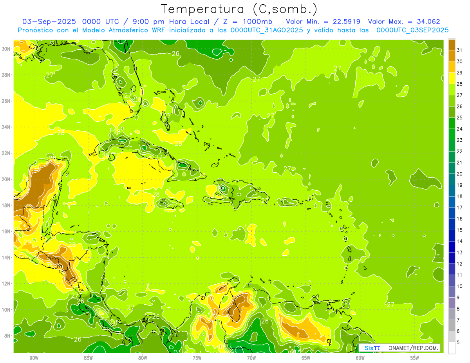Viewport: 470px width, 363px height.
Task: Click the '30N' latitude axis label
Action: tap(6, 49)
